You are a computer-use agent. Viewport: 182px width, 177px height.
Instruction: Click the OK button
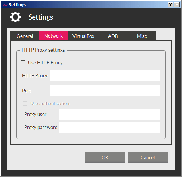[105, 157]
